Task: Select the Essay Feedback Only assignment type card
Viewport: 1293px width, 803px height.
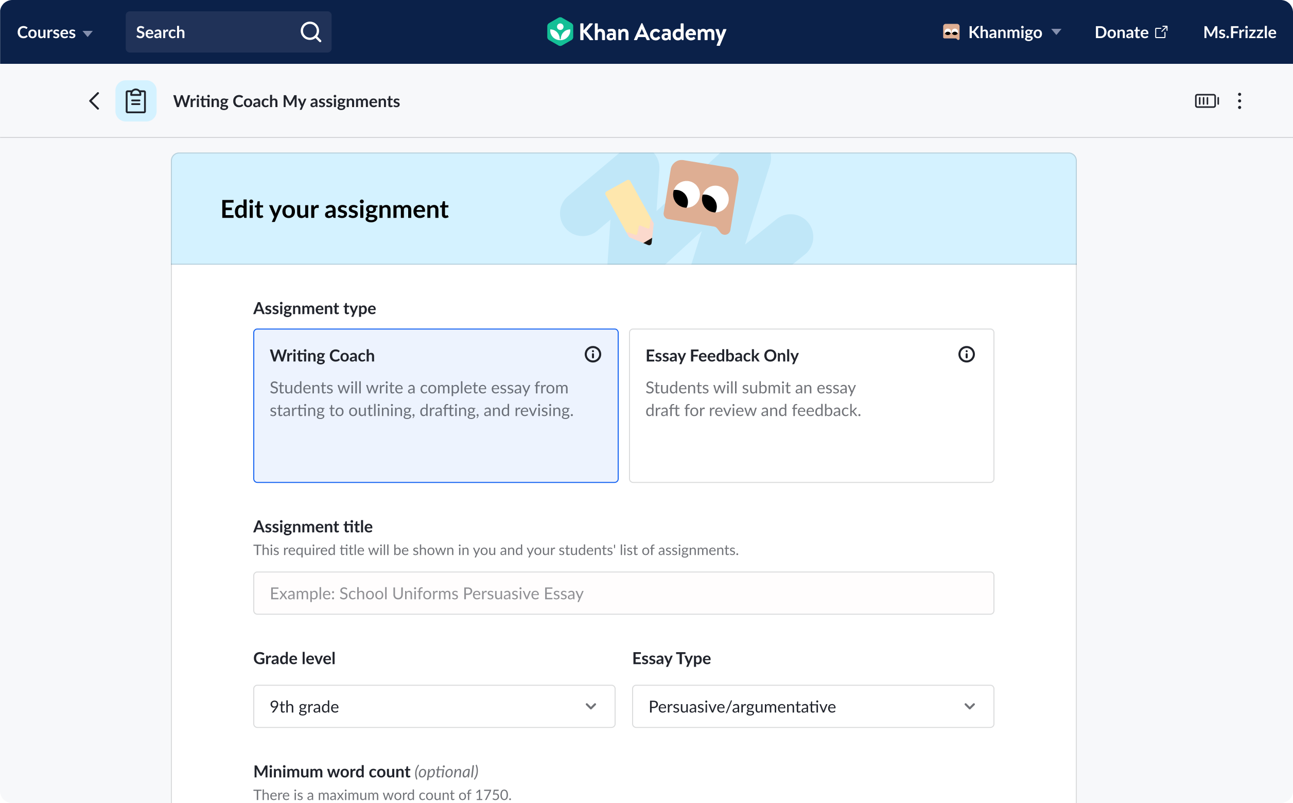Action: pyautogui.click(x=811, y=406)
